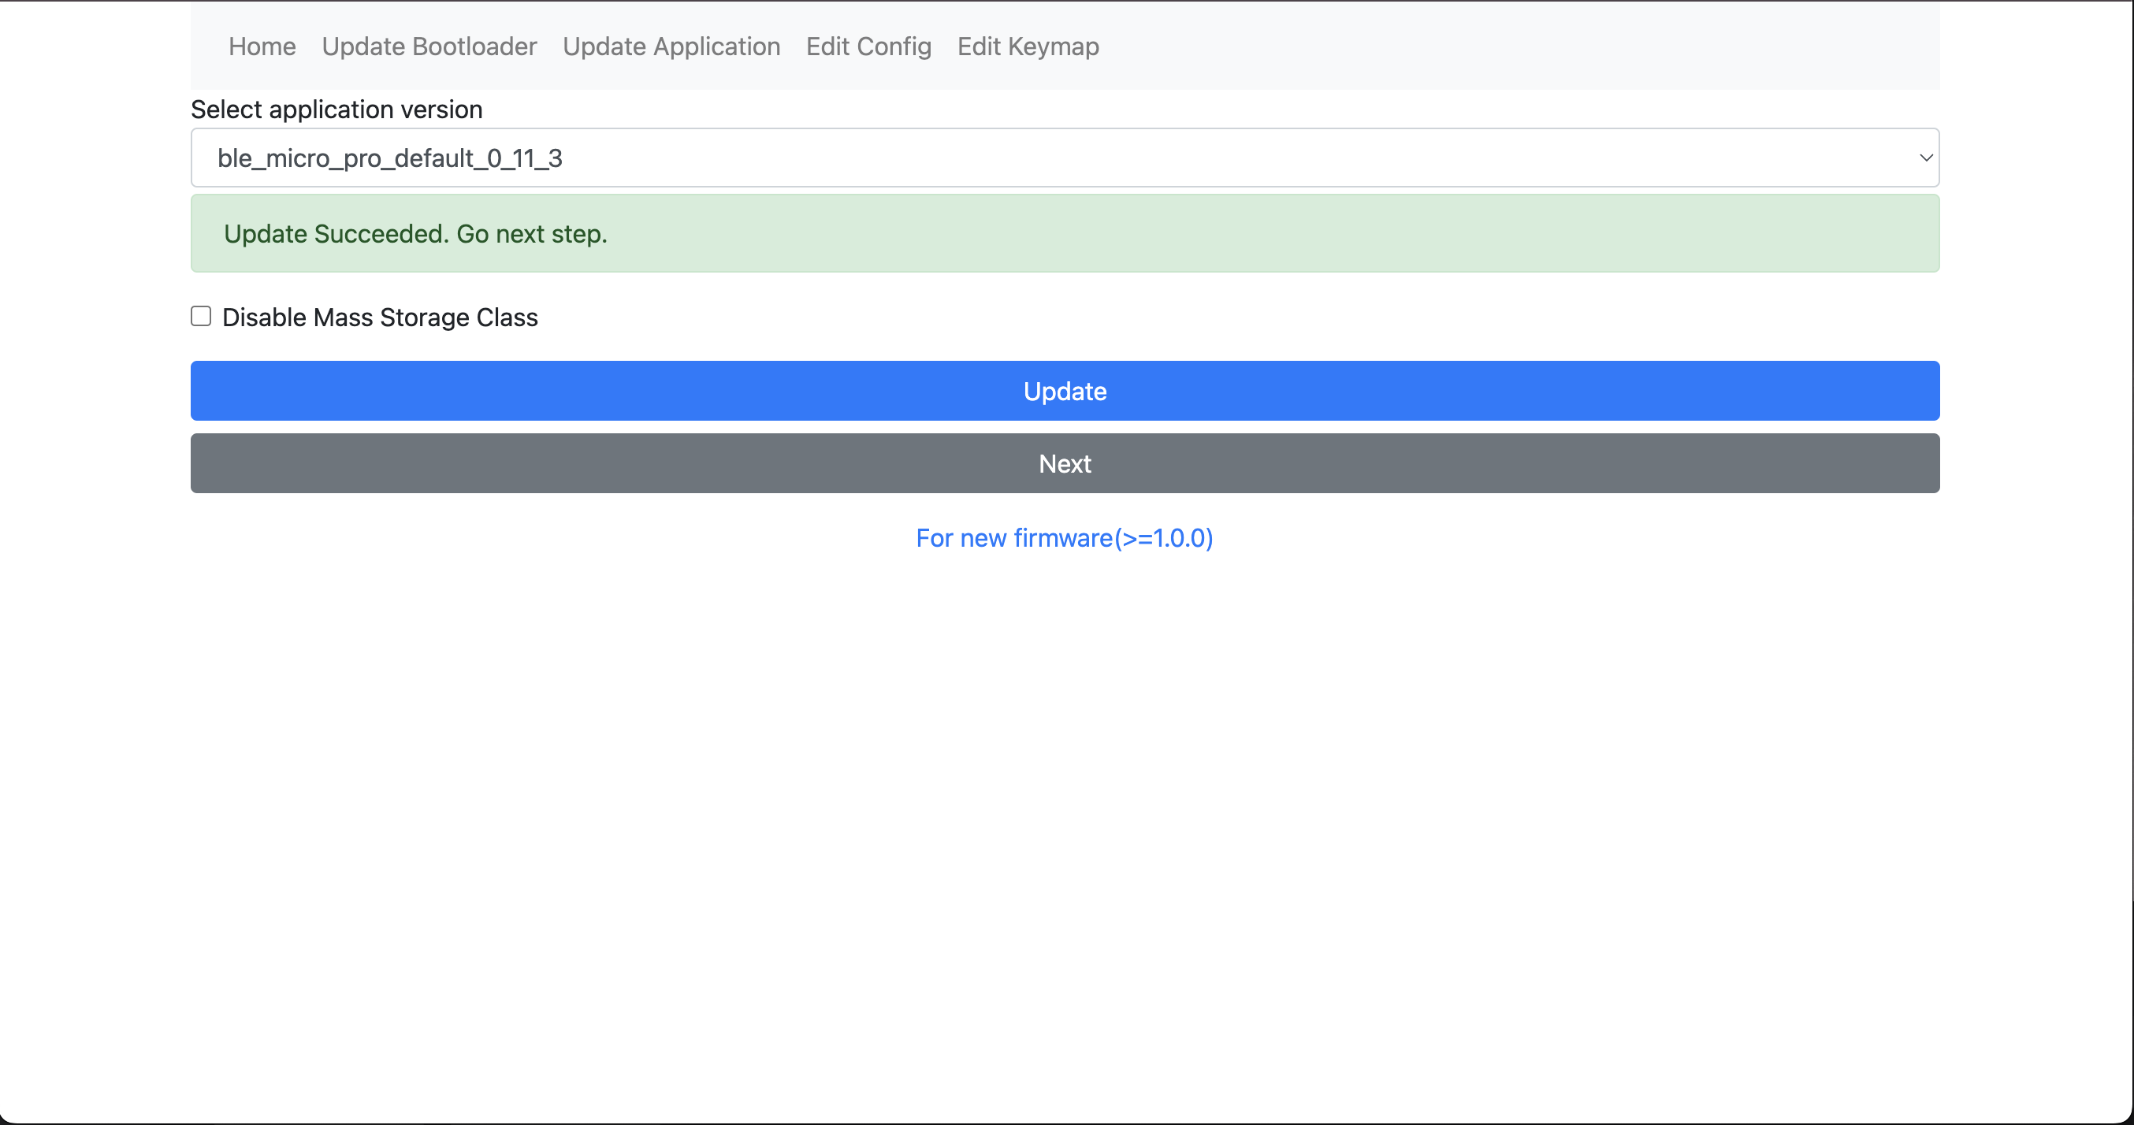Click the dropdown chevron arrow icon
This screenshot has width=2134, height=1125.
click(x=1925, y=158)
